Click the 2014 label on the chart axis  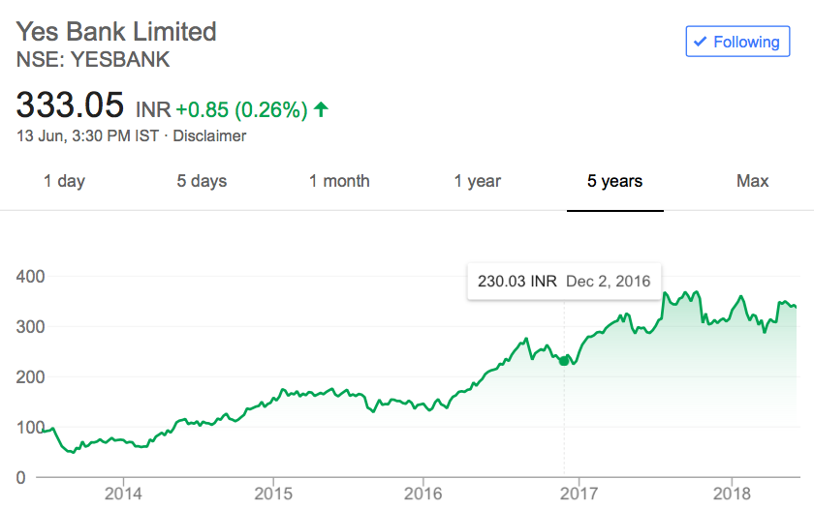click(x=123, y=492)
